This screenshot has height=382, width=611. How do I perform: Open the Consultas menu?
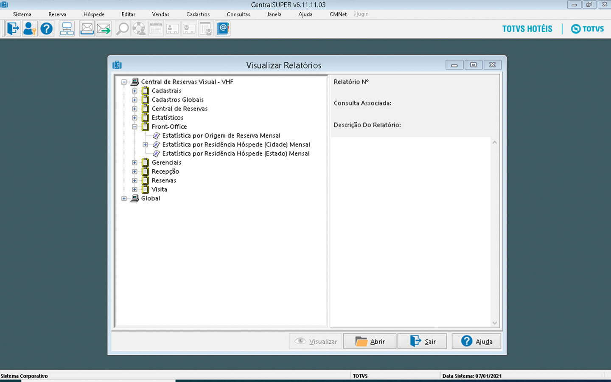tap(238, 14)
